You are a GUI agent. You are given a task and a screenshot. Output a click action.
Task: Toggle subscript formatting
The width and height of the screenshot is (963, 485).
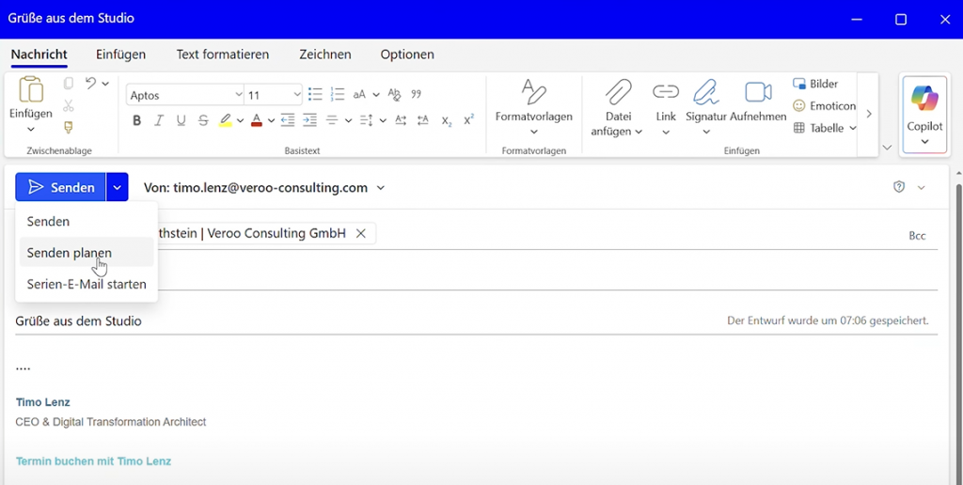click(x=447, y=121)
